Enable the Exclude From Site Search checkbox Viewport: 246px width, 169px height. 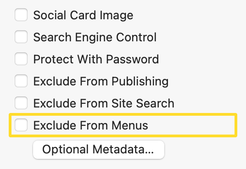[x=21, y=103]
